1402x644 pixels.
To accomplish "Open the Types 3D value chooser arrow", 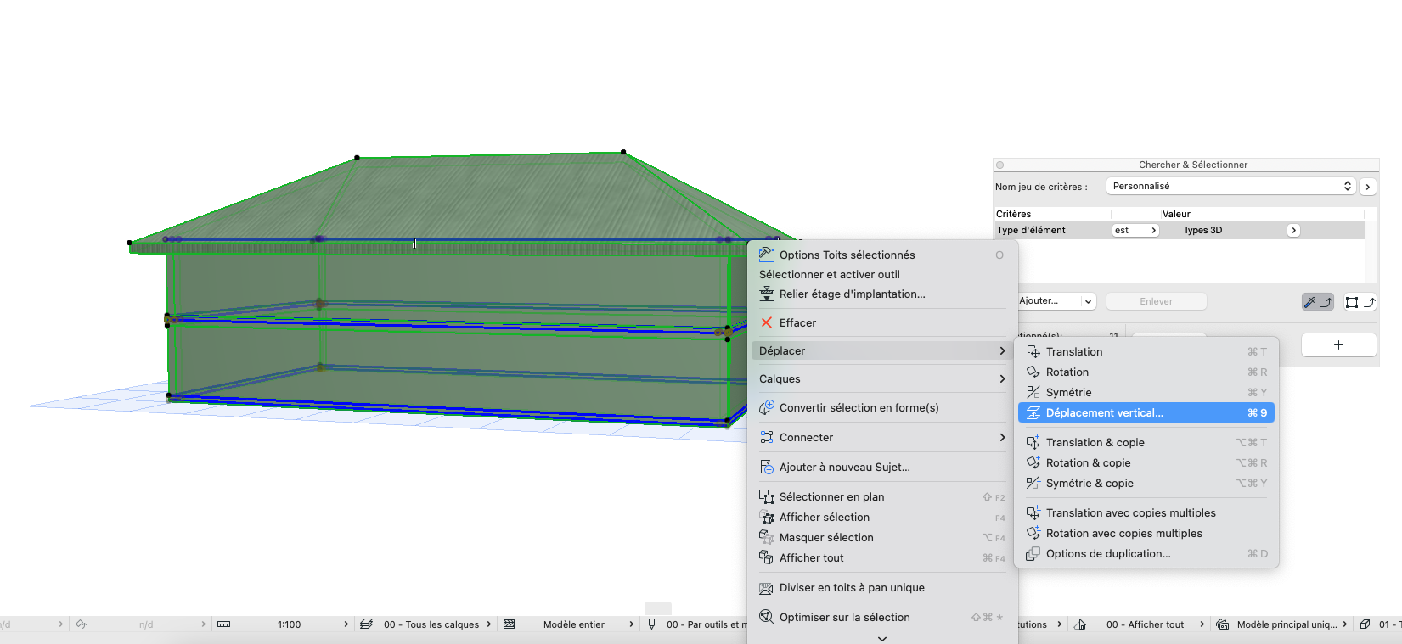I will (1293, 230).
